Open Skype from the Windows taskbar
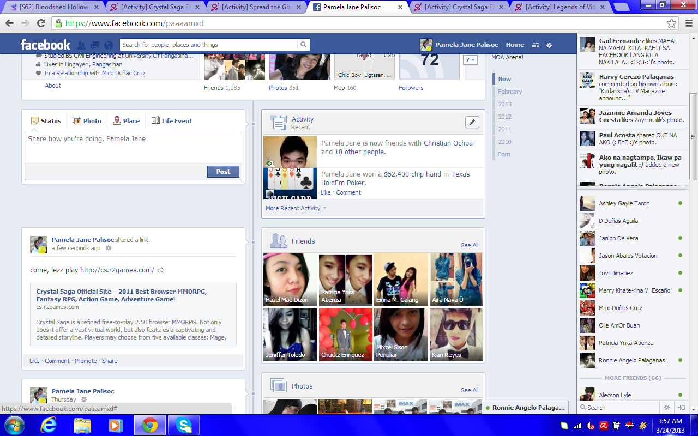 pyautogui.click(x=184, y=425)
